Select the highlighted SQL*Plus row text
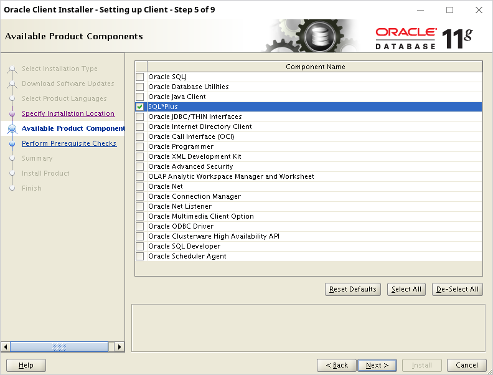This screenshot has height=375, width=493. click(163, 107)
